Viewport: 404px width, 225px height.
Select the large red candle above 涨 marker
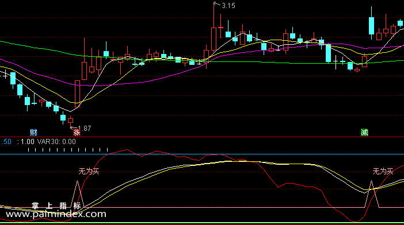[77, 94]
